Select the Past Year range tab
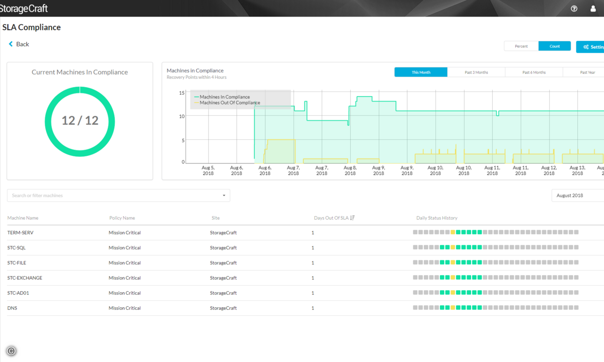 [x=584, y=72]
